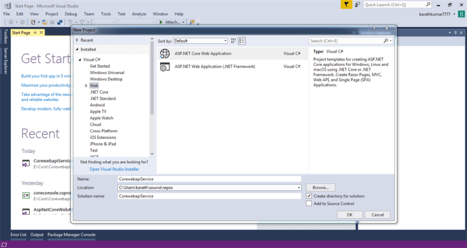
Task: Click the Find in Files toolbar icon
Action: pos(192,22)
